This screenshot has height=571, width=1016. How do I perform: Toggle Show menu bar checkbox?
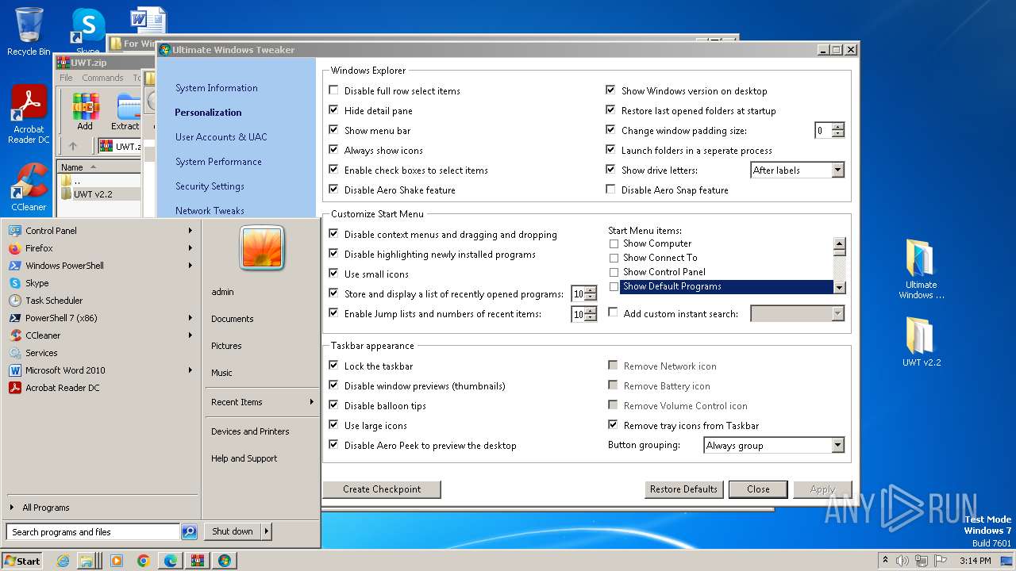point(333,130)
